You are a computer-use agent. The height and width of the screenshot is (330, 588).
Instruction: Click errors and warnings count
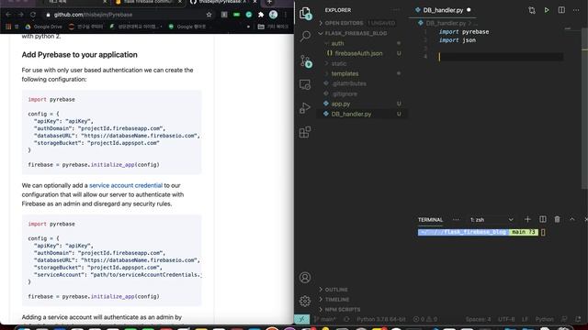425,319
